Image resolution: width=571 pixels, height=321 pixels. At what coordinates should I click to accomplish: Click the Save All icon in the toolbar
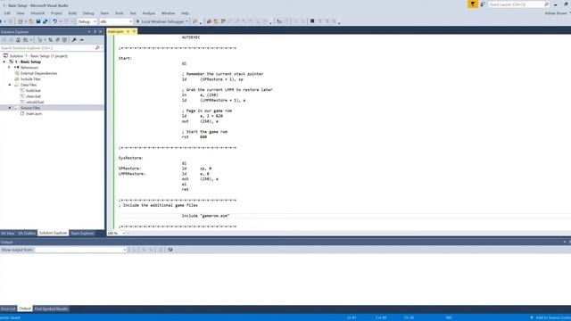[46, 21]
